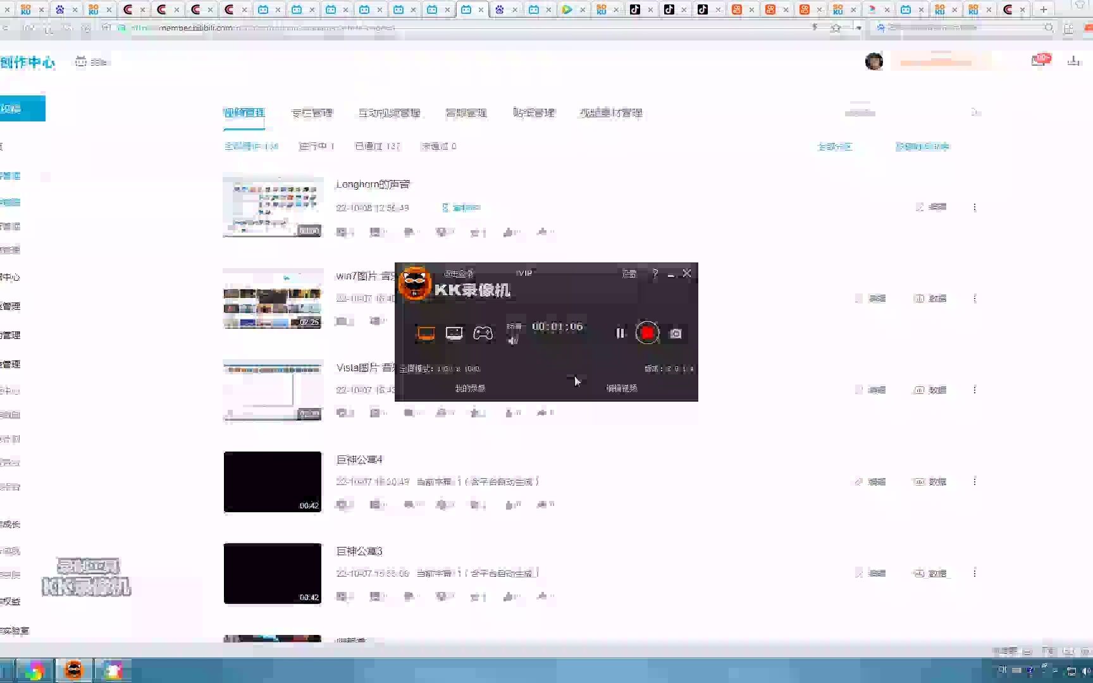Screen dimensions: 1093x683
Task: Open the Longhorn的声音 title
Action: (x=373, y=184)
